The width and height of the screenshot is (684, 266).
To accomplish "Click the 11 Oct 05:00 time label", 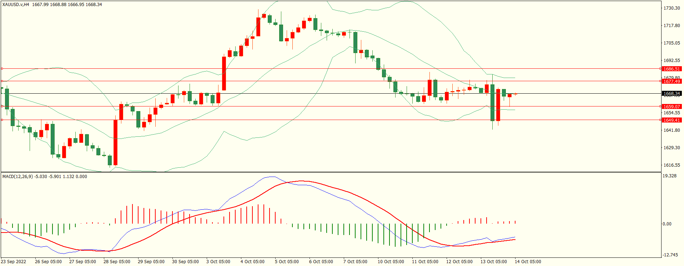I will [x=425, y=261].
